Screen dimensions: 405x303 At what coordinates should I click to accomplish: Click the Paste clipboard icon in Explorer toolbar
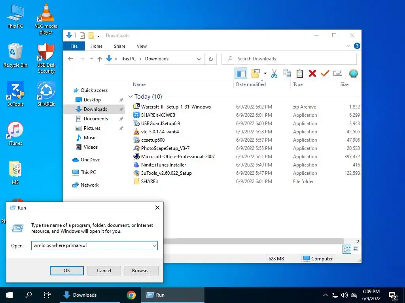pos(300,74)
